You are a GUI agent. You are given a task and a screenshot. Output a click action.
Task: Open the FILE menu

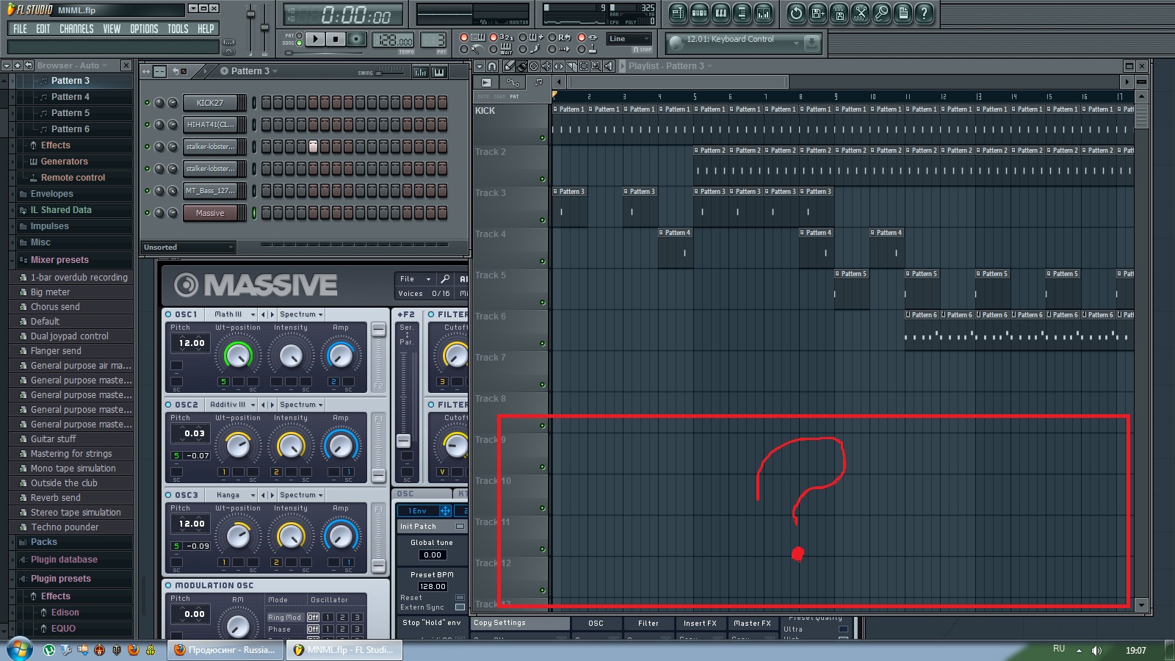coord(20,29)
